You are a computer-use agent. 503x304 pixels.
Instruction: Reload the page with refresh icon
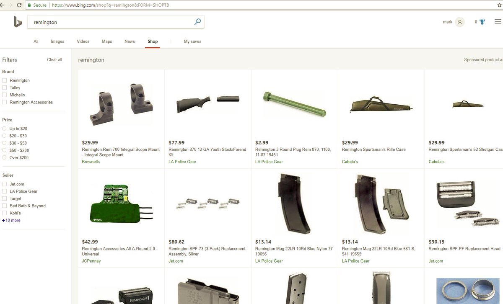(x=19, y=5)
